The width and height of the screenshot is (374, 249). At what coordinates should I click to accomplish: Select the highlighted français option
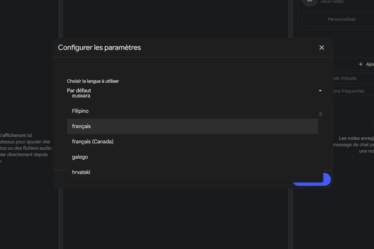pos(82,126)
